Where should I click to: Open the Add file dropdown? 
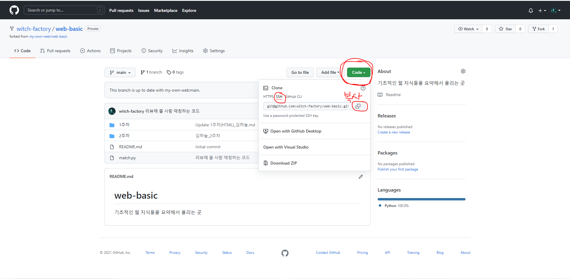[330, 72]
